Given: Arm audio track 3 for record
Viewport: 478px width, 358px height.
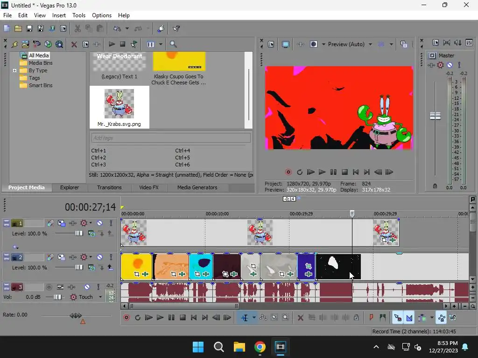Looking at the screenshot, I should [49, 287].
